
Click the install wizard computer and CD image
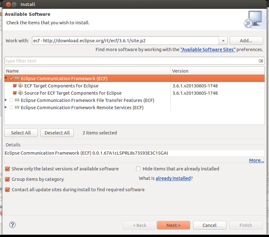coord(253,19)
